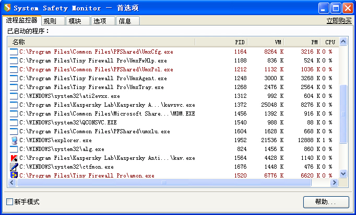This screenshot has width=356, height=215.
Task: Click the horizontal scrollbar right arrow
Action: (x=334, y=182)
